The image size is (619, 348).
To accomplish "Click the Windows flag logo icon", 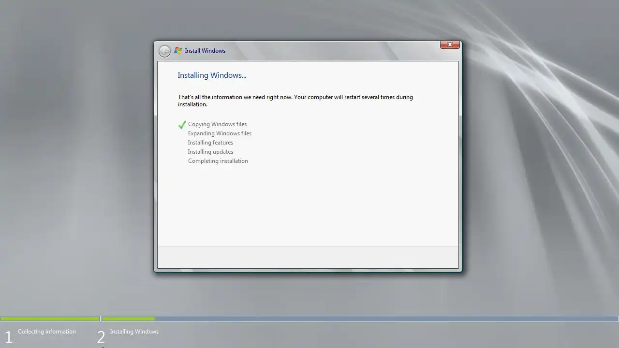I will pos(178,51).
